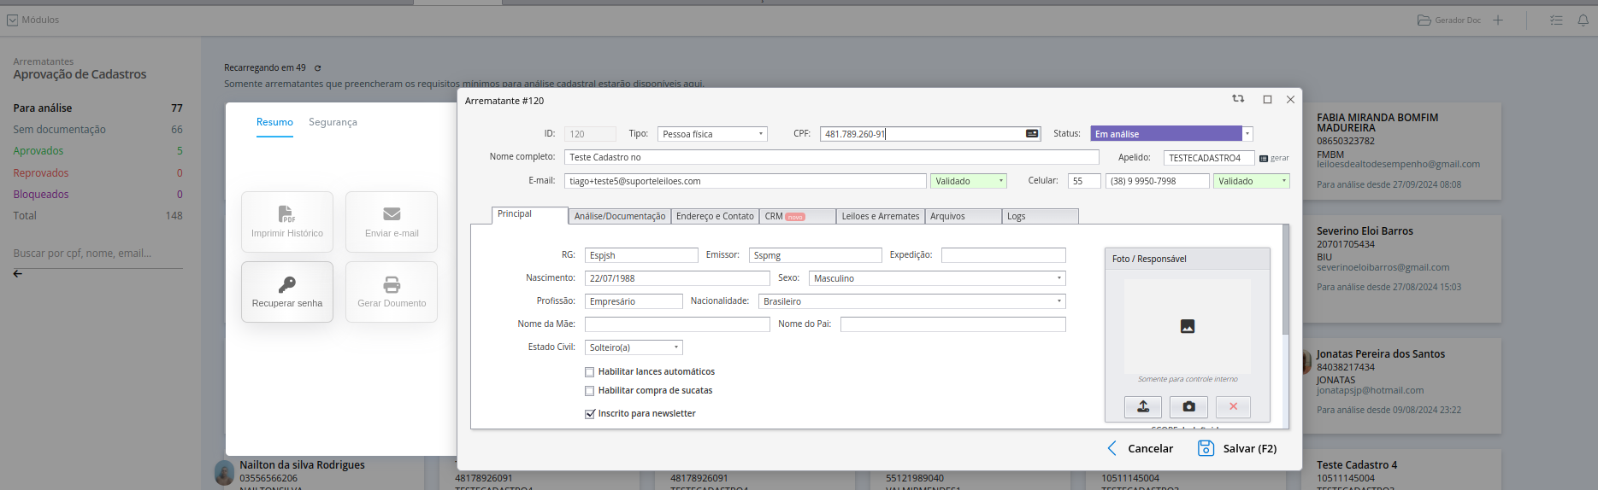Open the Status dropdown showing Em análise

[x=1170, y=134]
